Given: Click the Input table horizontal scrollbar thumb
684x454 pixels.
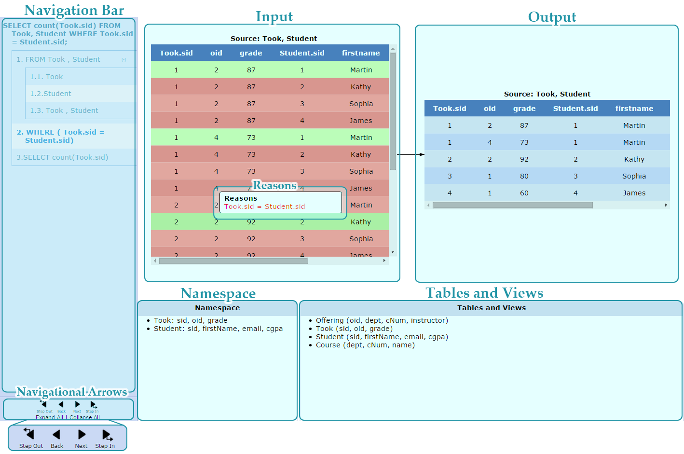Looking at the screenshot, I should (233, 261).
